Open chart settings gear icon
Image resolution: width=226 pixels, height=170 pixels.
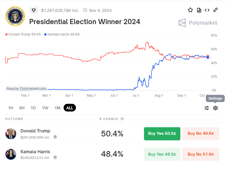tap(215, 108)
